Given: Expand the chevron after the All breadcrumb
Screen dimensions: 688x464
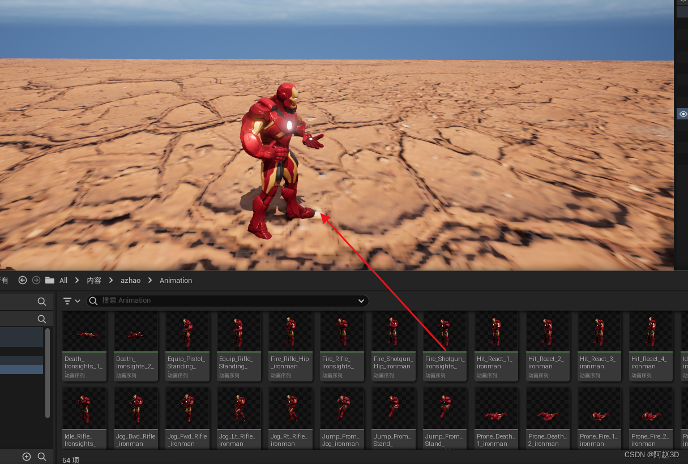Looking at the screenshot, I should click(x=77, y=280).
